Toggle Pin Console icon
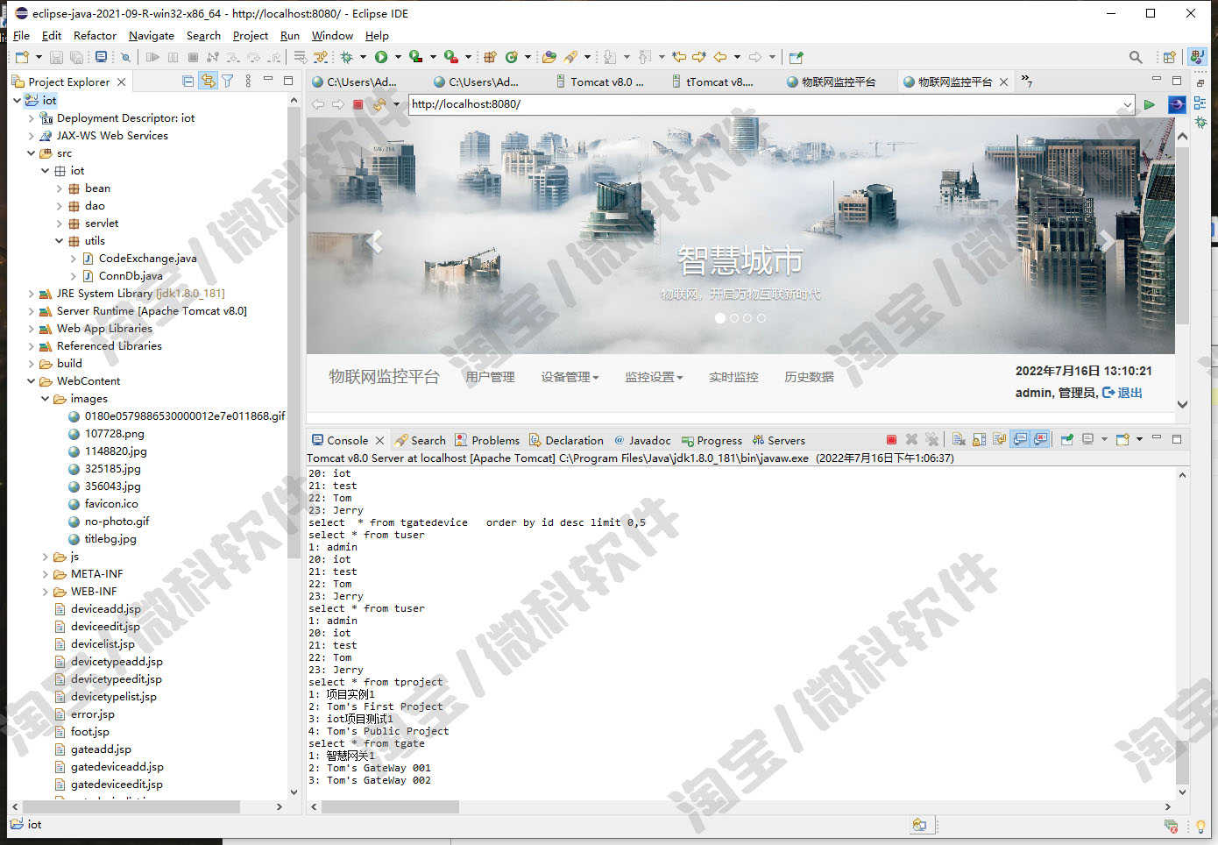Viewport: 1218px width, 845px height. 1066,440
